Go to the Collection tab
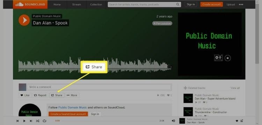 point(96,5)
